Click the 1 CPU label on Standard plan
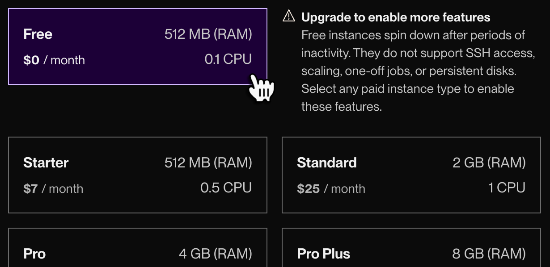 507,188
